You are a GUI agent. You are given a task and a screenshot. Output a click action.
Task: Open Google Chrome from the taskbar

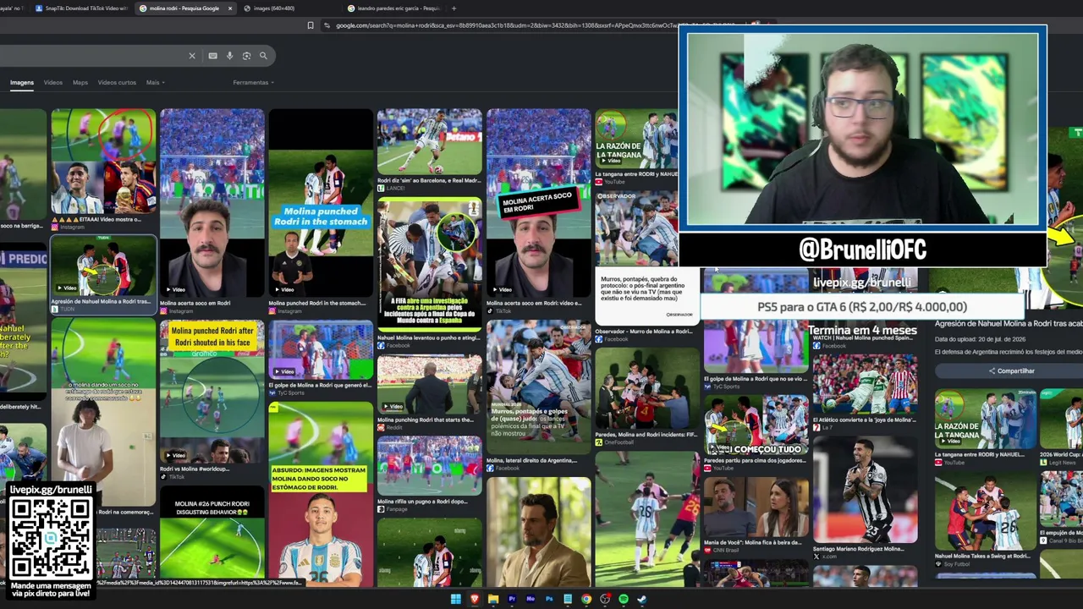point(586,599)
